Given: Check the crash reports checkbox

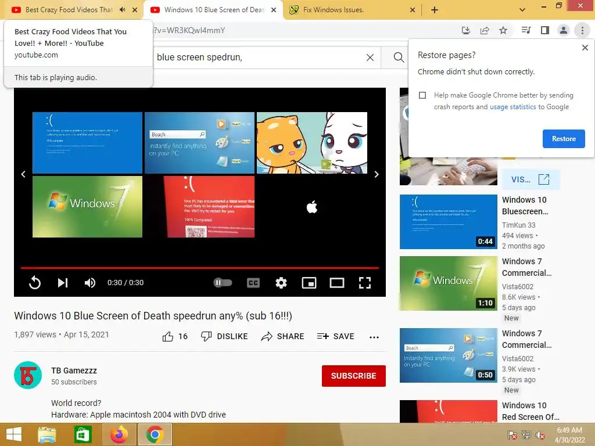Looking at the screenshot, I should pos(422,95).
